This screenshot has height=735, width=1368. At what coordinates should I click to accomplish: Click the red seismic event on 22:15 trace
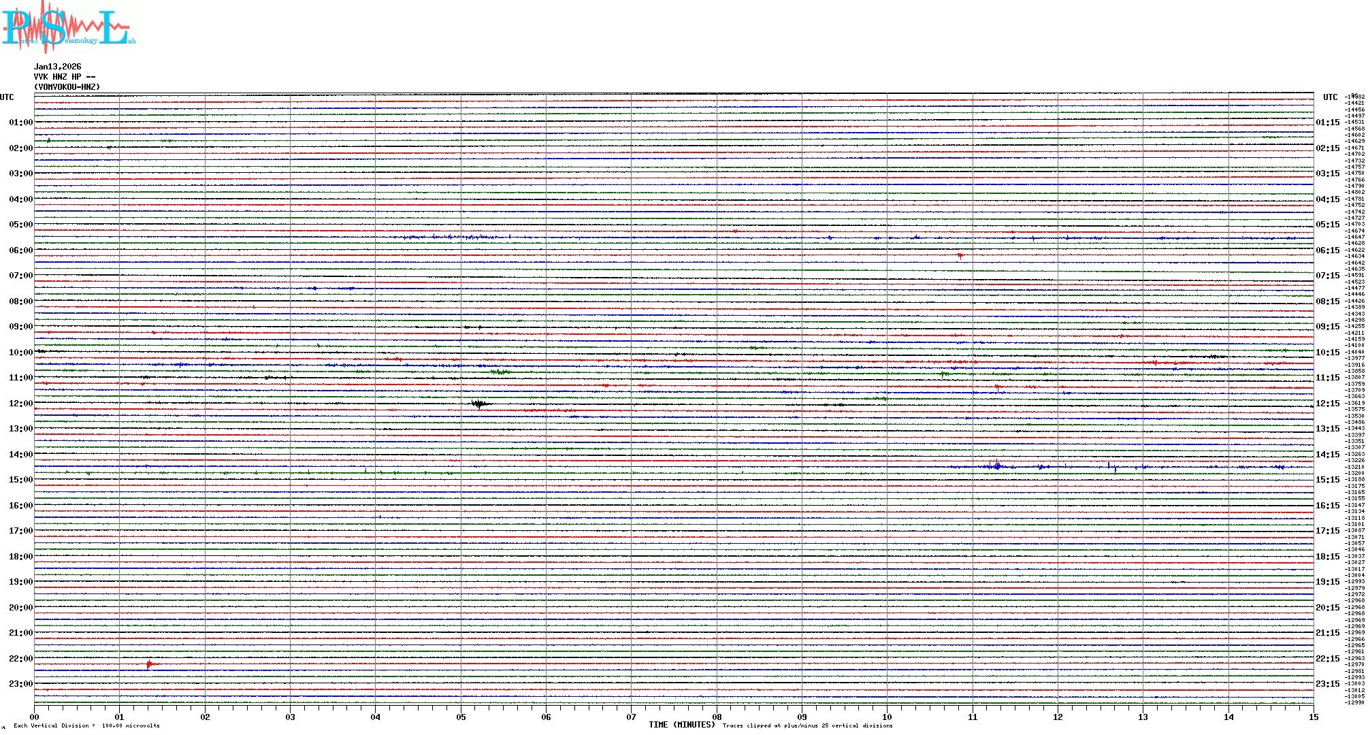tap(150, 664)
